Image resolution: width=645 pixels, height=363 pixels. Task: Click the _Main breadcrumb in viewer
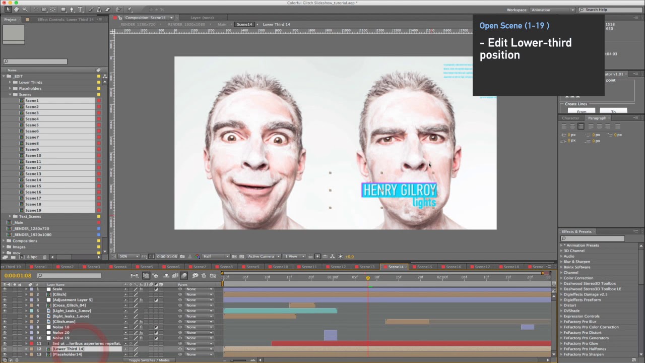221,24
